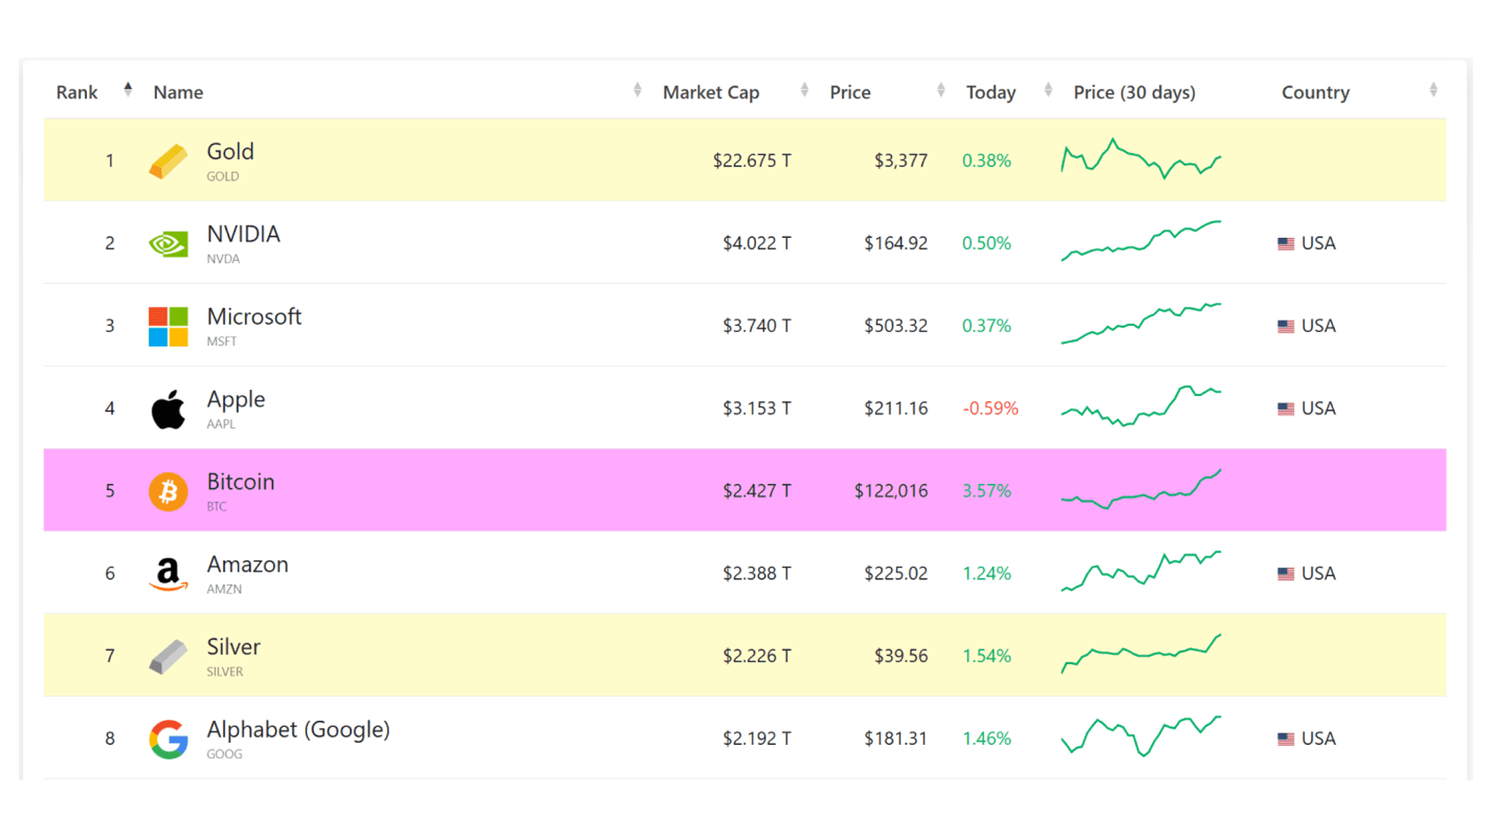
Task: Click the USA flag in Microsoft row
Action: tap(1285, 326)
